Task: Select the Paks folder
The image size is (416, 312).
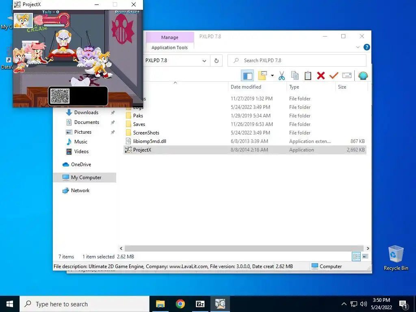Action: pyautogui.click(x=138, y=116)
